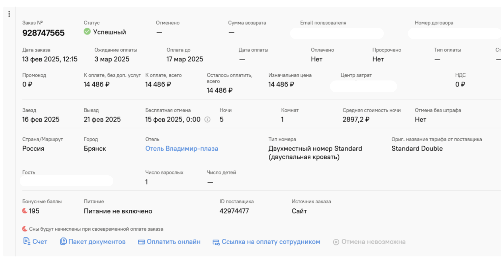
Task: Click the invoice document icon beside Счет
Action: 26,241
